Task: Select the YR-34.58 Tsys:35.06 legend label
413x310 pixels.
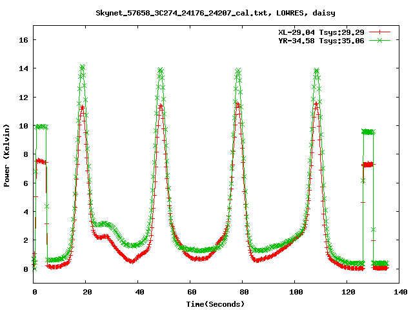Action: pos(321,41)
